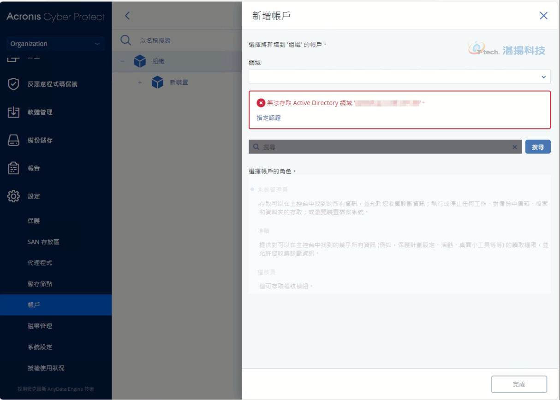Click the 選擇帳戶的角色 label

(x=272, y=171)
